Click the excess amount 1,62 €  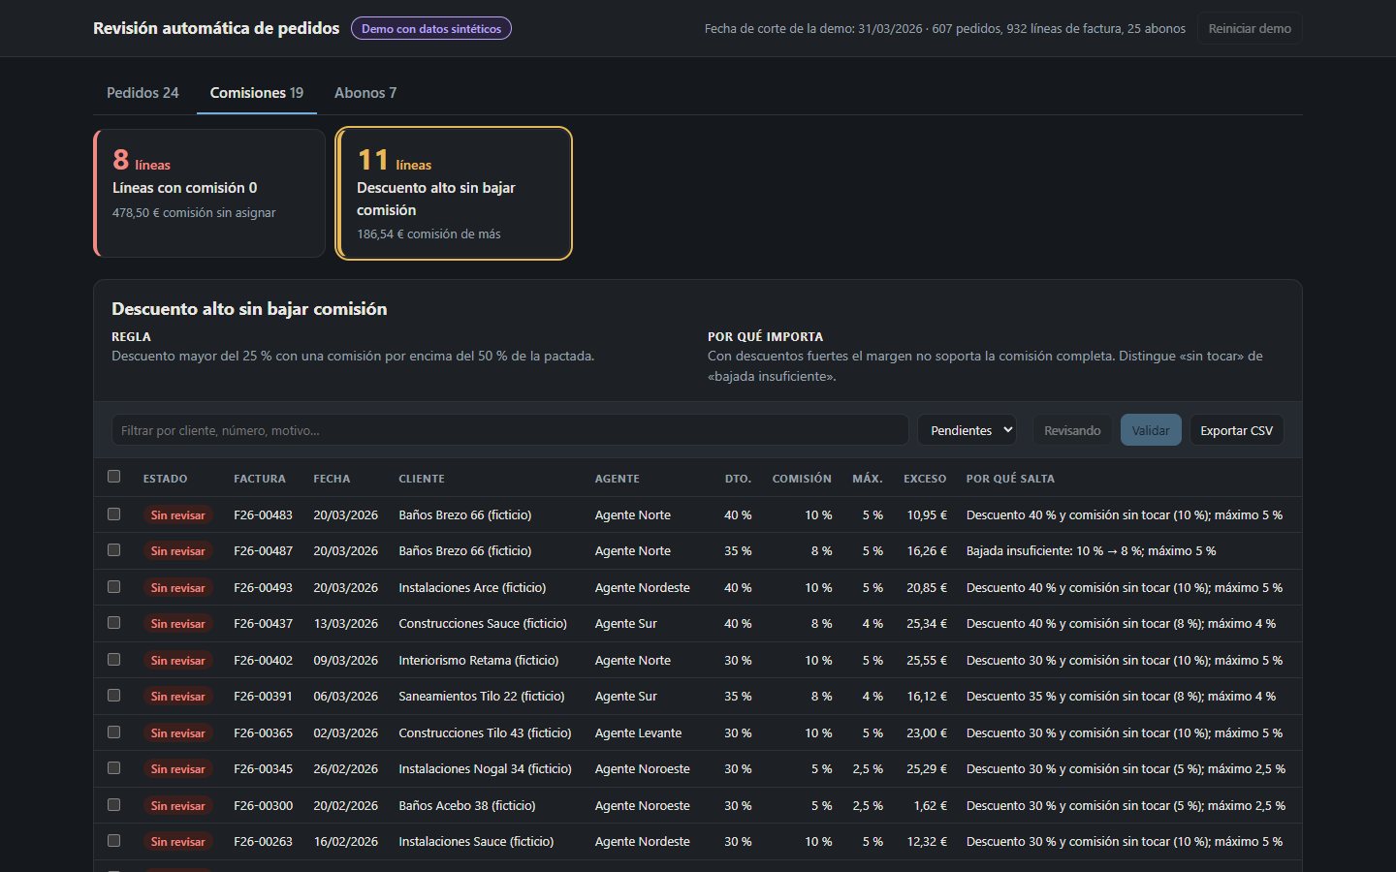(931, 805)
